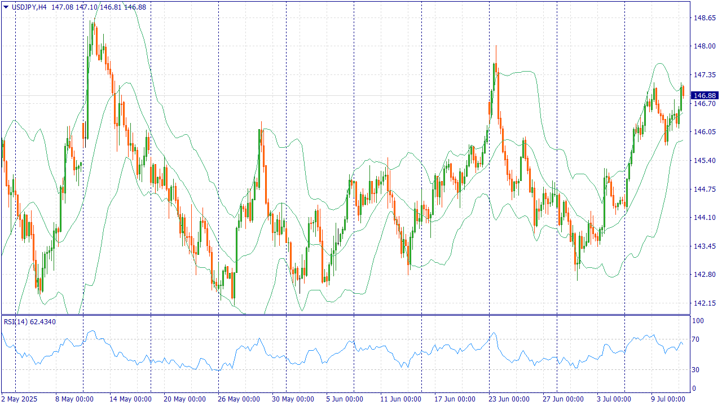Click the OHLC values 147.08 147.10 146.81 146.88

point(99,7)
